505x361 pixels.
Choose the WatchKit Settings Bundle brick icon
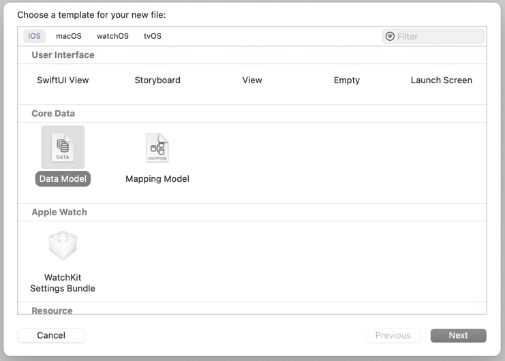(63, 246)
